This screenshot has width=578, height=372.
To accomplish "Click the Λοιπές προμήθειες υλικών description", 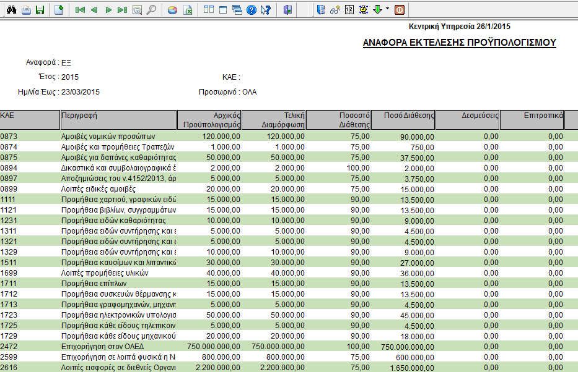I will (x=105, y=273).
